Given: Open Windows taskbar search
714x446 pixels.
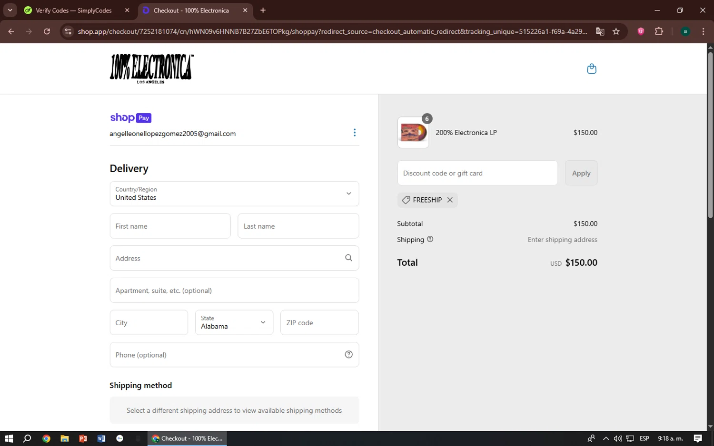Looking at the screenshot, I should point(27,438).
